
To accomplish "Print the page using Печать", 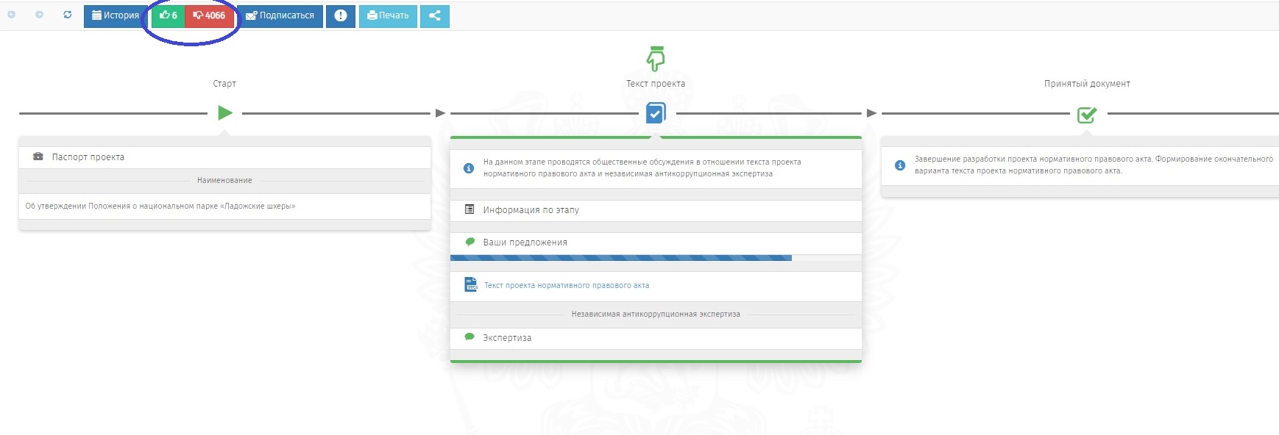I will [x=388, y=15].
